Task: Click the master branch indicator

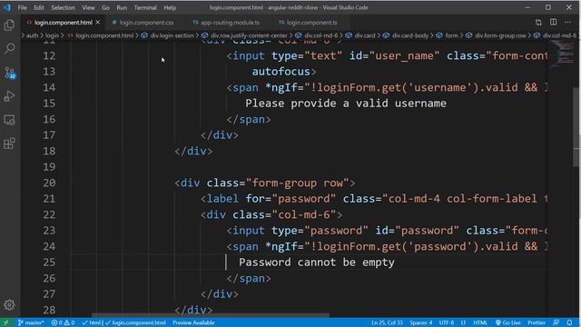Action: 31,322
